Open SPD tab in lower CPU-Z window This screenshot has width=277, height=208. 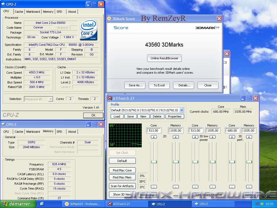point(59,132)
